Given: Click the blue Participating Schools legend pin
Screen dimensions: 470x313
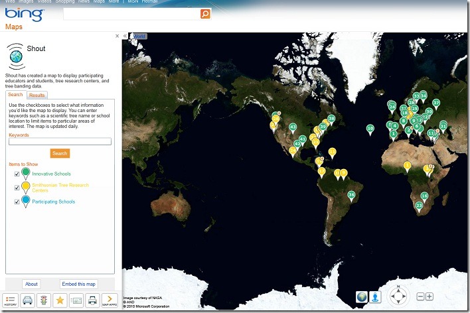Looking at the screenshot, I should (x=26, y=202).
